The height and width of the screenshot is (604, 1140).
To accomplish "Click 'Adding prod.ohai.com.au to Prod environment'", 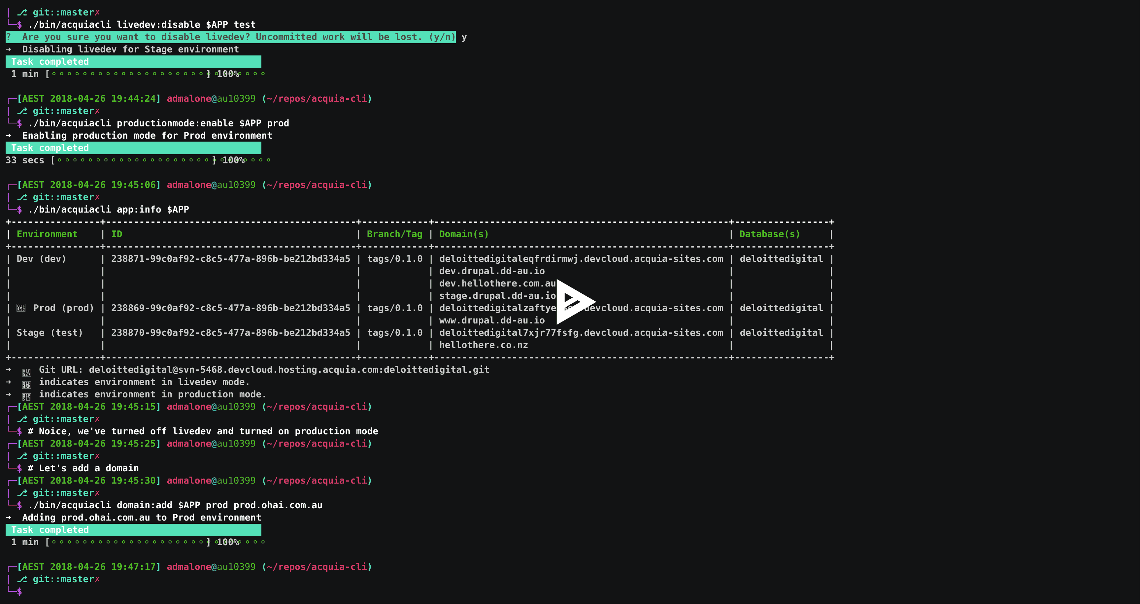I will 142,518.
